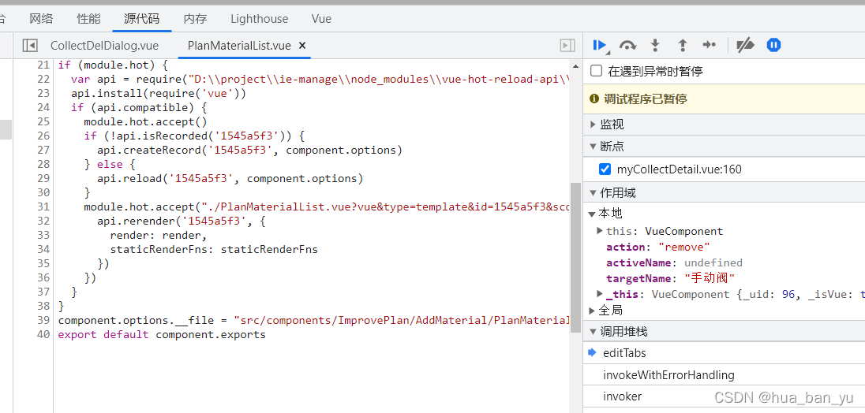Click line number 40 gutter
Viewport: 865px width, 413px height.
click(x=43, y=334)
